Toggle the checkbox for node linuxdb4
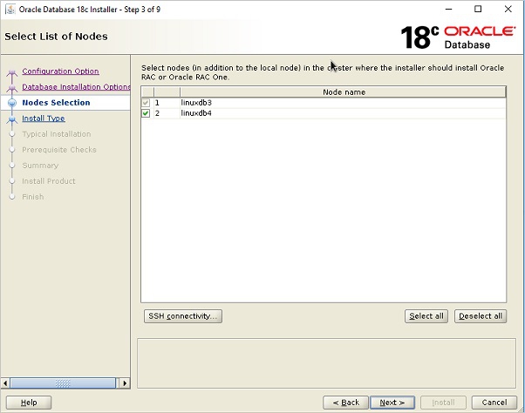This screenshot has height=413, width=525. coord(146,113)
